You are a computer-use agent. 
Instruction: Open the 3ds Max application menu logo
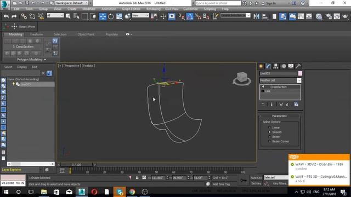(x=5, y=5)
